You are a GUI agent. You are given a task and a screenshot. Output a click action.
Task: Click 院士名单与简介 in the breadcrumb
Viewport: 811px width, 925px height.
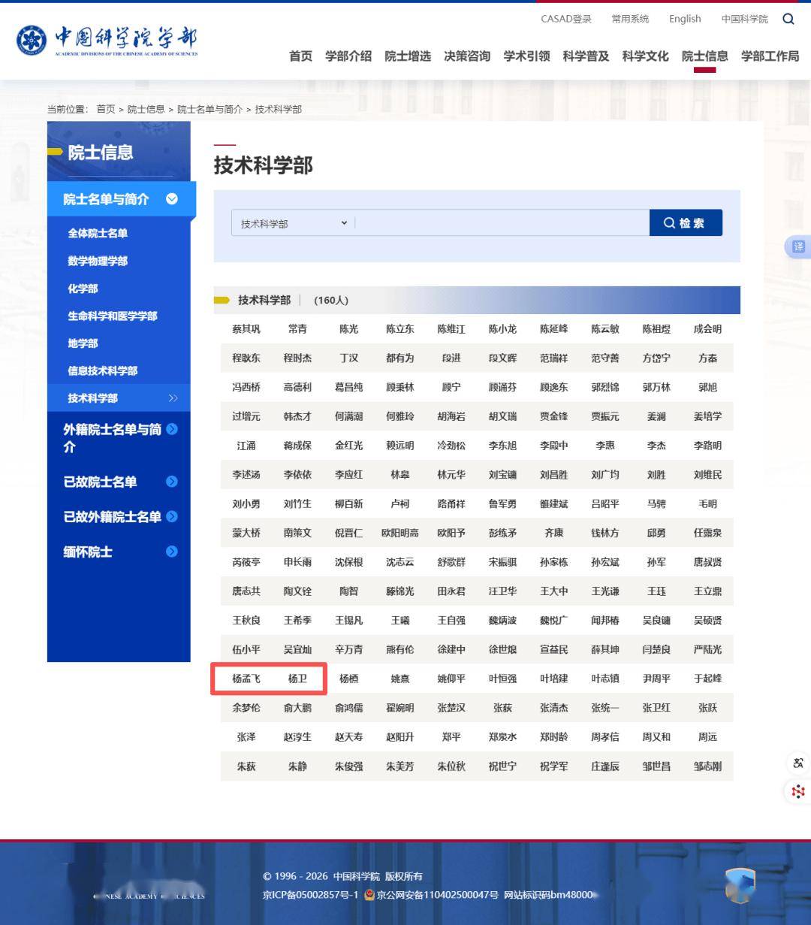point(210,109)
